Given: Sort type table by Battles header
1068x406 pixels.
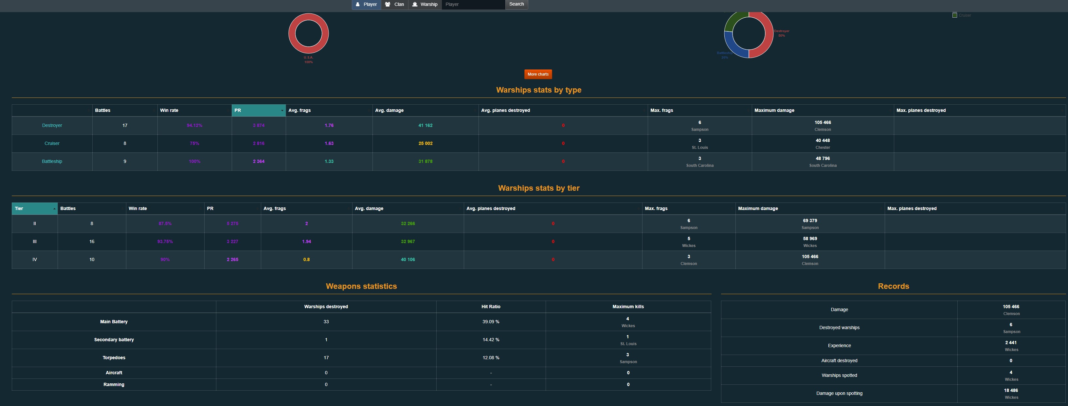Looking at the screenshot, I should point(103,111).
